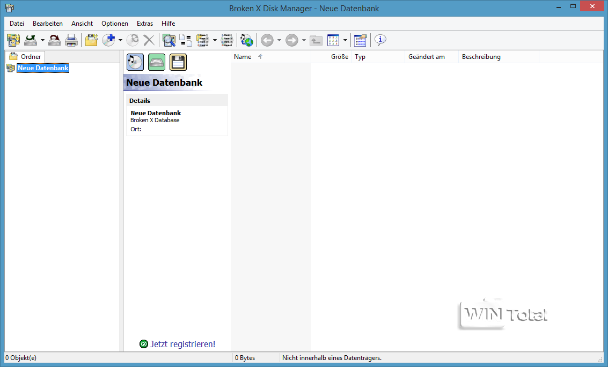Click the Up one level folder icon
This screenshot has height=367, width=608.
[316, 40]
